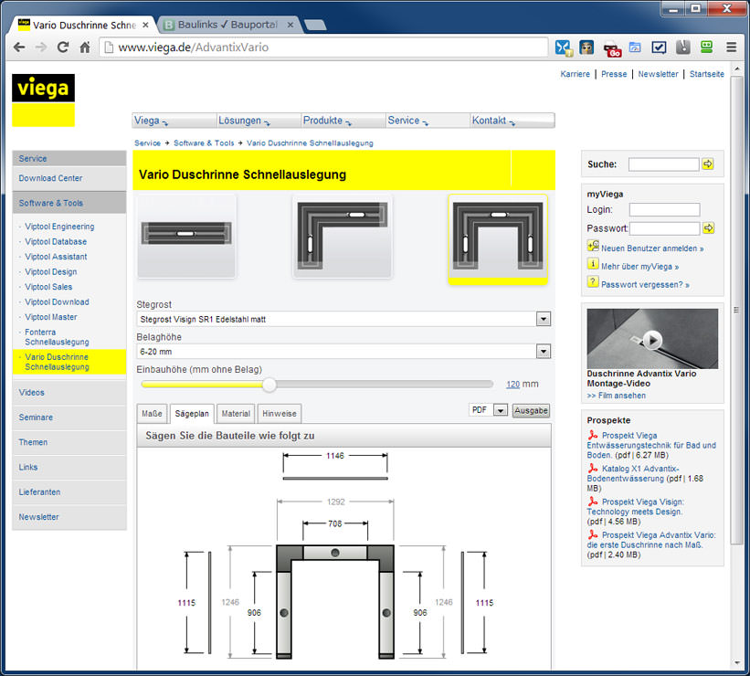Click the red Go extension icon

[612, 49]
